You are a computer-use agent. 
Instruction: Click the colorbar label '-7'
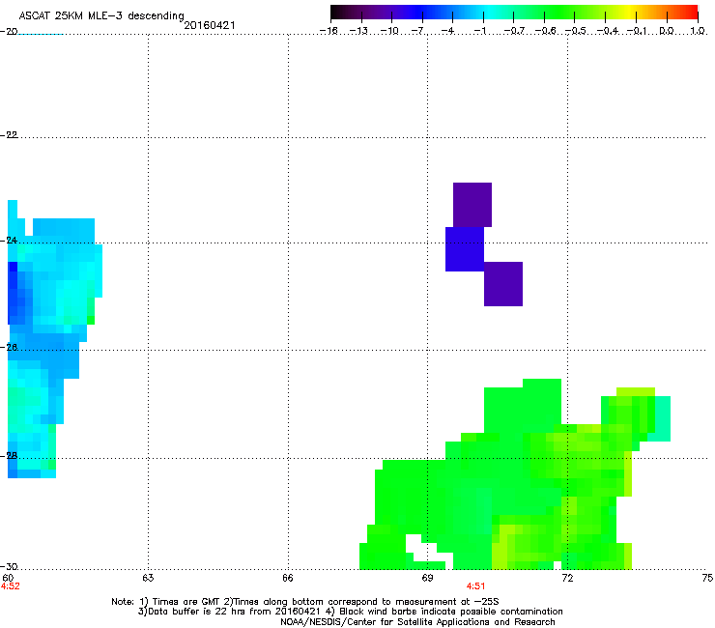coord(418,31)
